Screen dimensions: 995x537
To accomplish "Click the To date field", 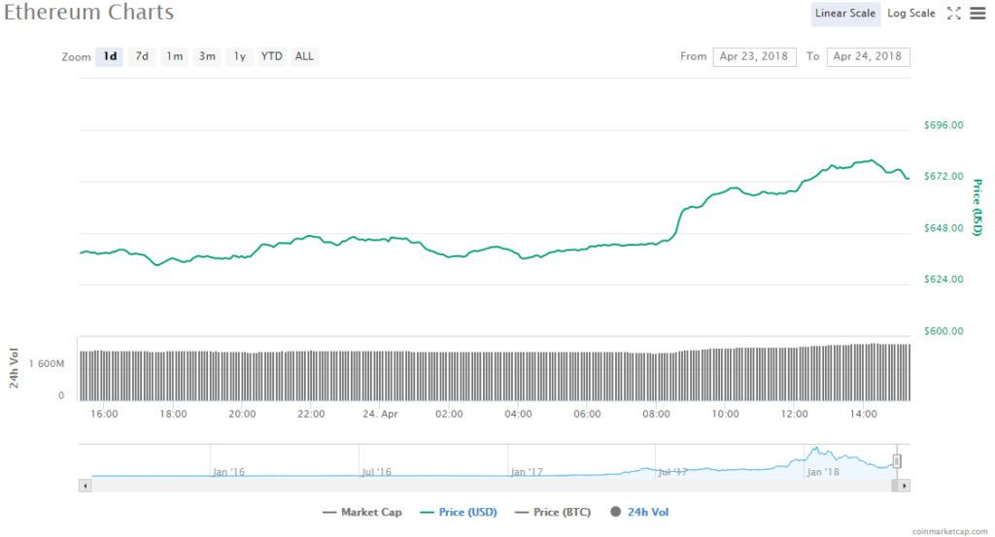I will [x=868, y=56].
